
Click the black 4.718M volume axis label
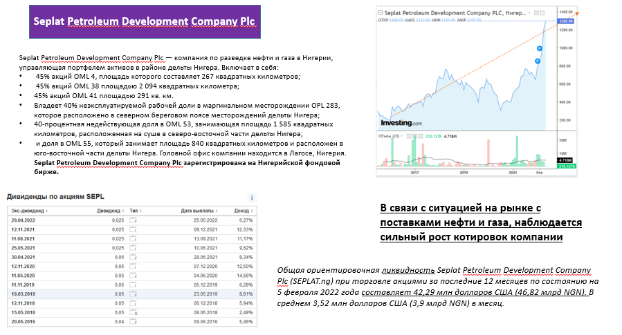pyautogui.click(x=565, y=160)
